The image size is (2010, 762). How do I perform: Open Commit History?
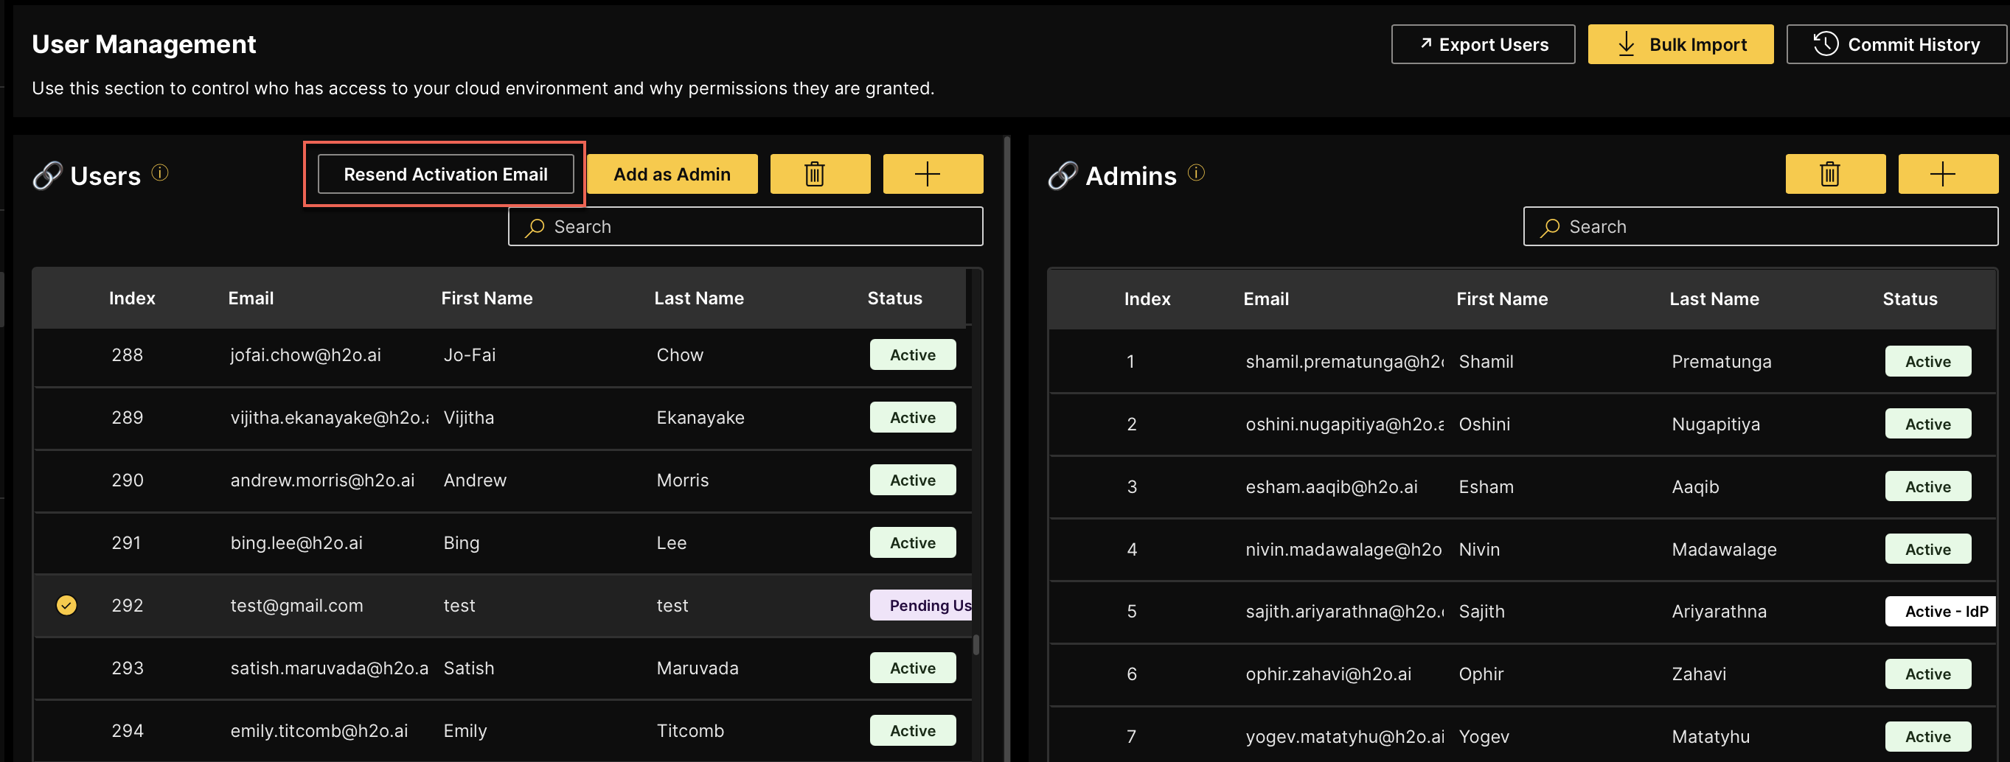pos(1895,44)
